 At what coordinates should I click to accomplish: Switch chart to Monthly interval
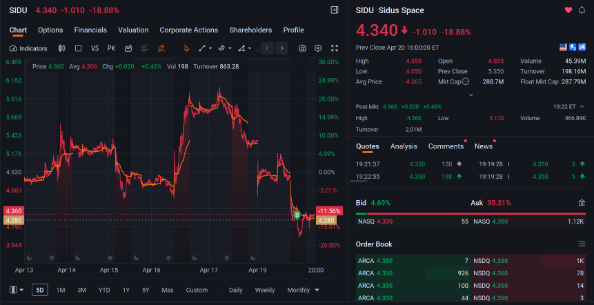click(x=299, y=291)
